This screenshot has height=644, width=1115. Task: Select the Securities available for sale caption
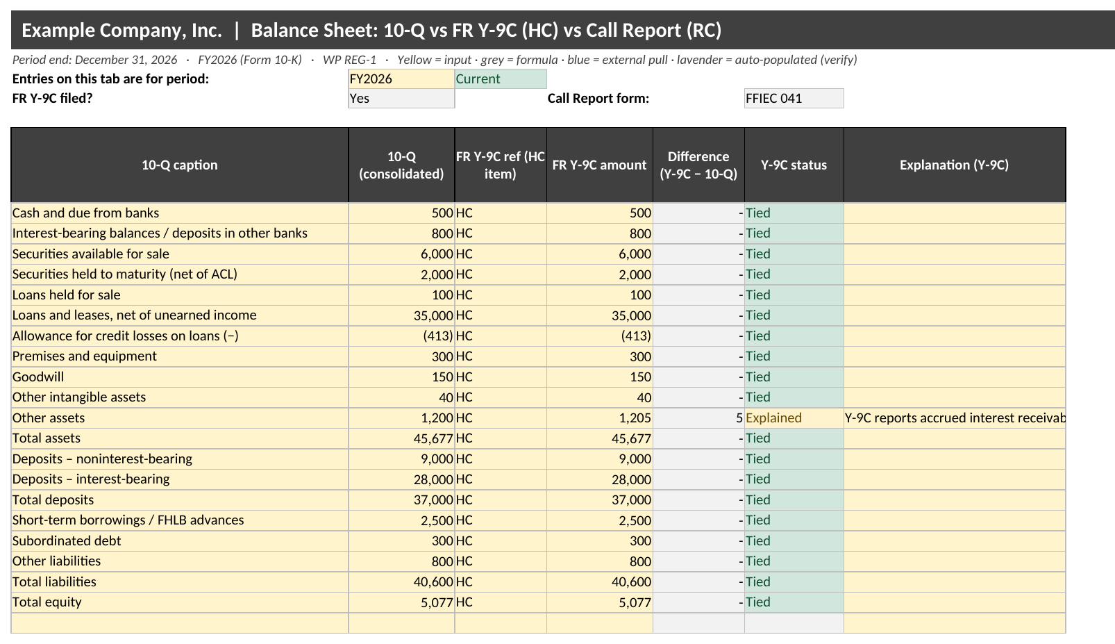(180, 254)
